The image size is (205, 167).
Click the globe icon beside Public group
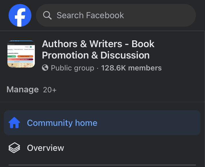45,68
